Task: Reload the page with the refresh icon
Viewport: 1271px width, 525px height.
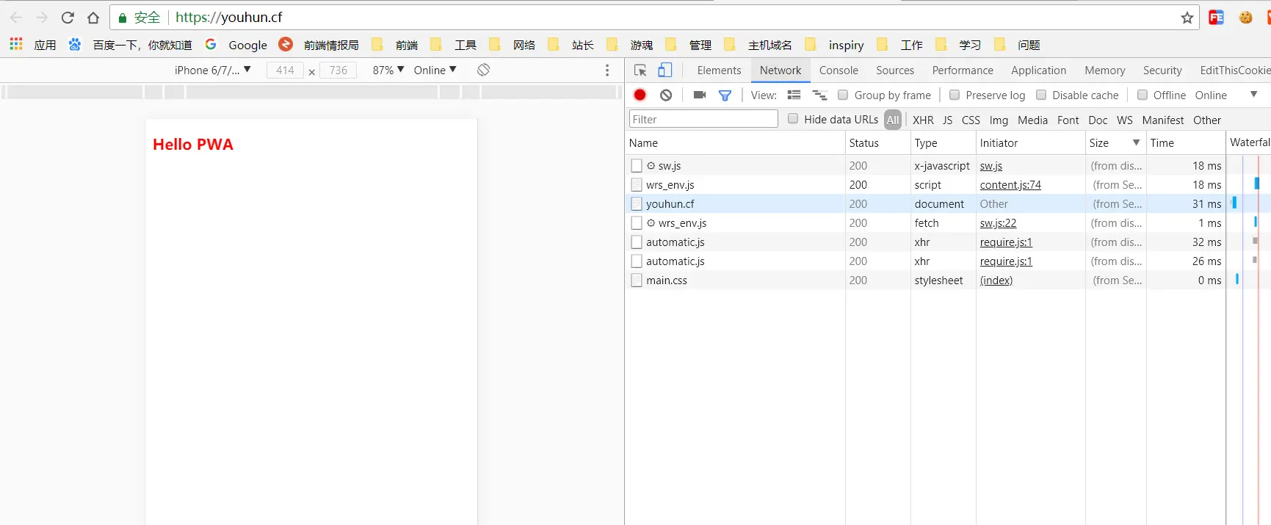Action: (x=68, y=18)
